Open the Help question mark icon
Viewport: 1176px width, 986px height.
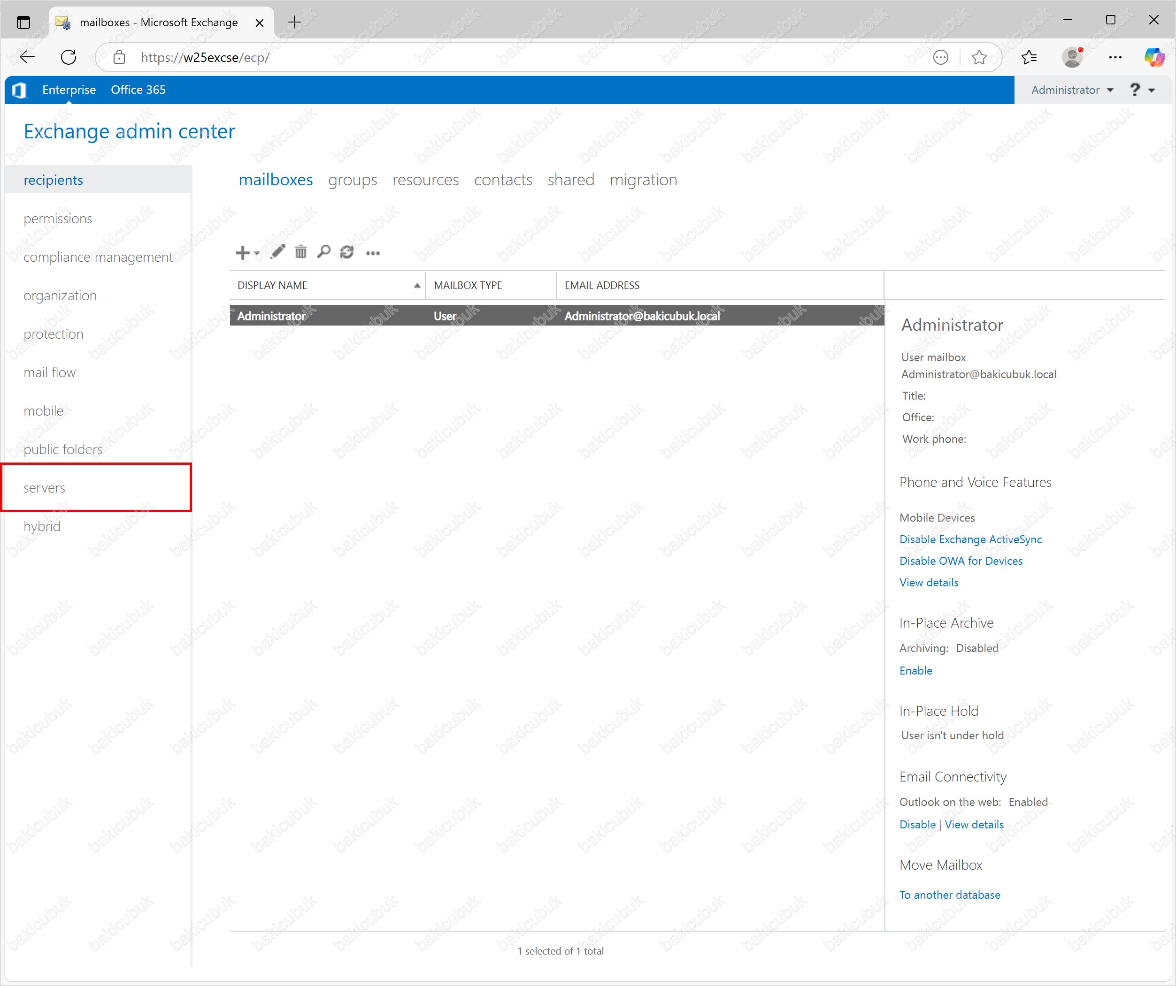click(x=1135, y=90)
